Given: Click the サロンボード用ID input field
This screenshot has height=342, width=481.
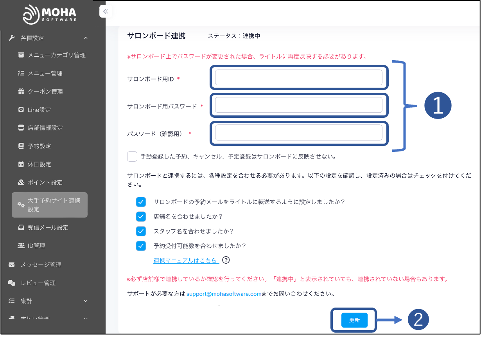Looking at the screenshot, I should click(298, 77).
